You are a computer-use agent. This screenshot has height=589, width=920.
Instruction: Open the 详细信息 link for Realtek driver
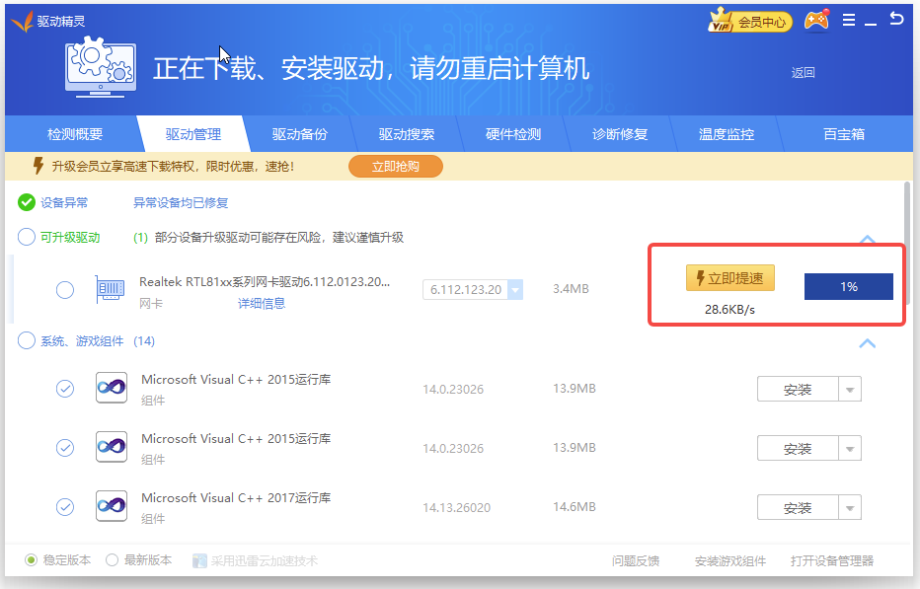click(x=261, y=304)
